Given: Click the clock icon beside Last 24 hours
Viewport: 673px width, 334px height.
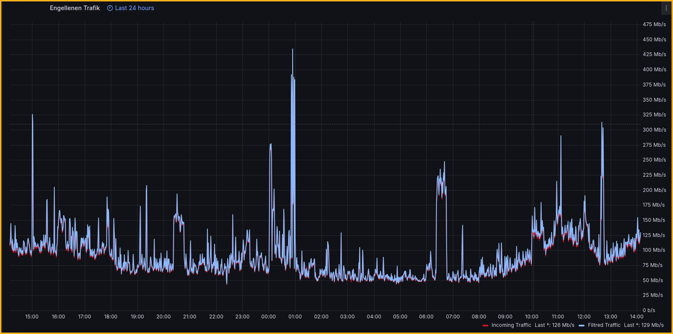Looking at the screenshot, I should coord(110,8).
